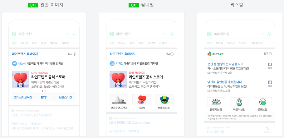Click the 브롤스타즈 text button in the 일반-이미지 mockup
This screenshot has height=138, width=284.
66,97
